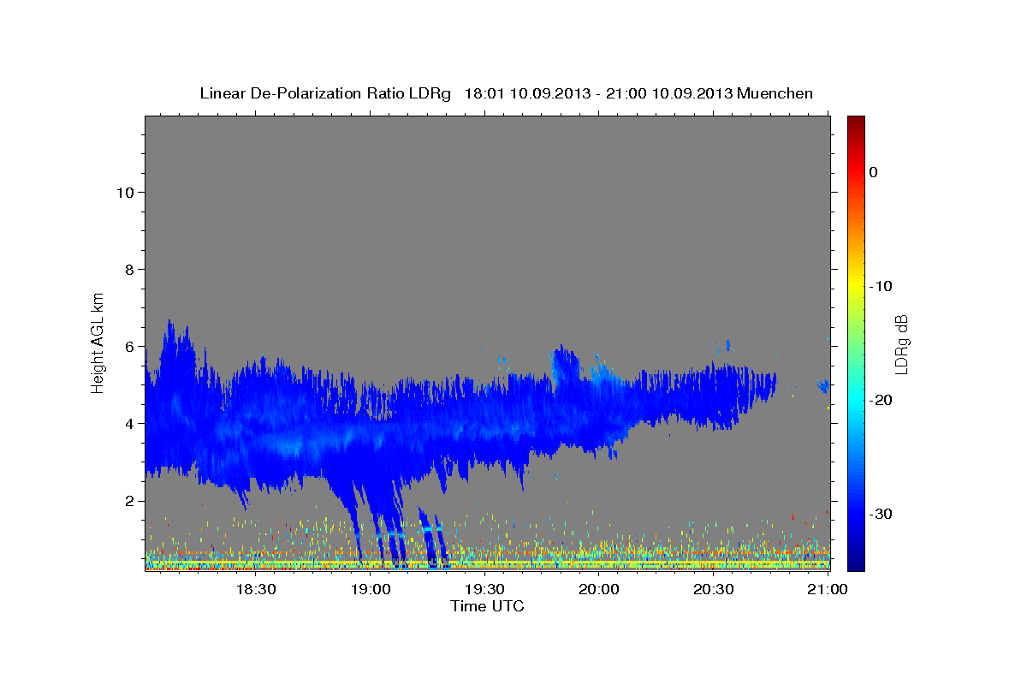Click the small blue echo near 21:00 at 5 km

coord(823,385)
